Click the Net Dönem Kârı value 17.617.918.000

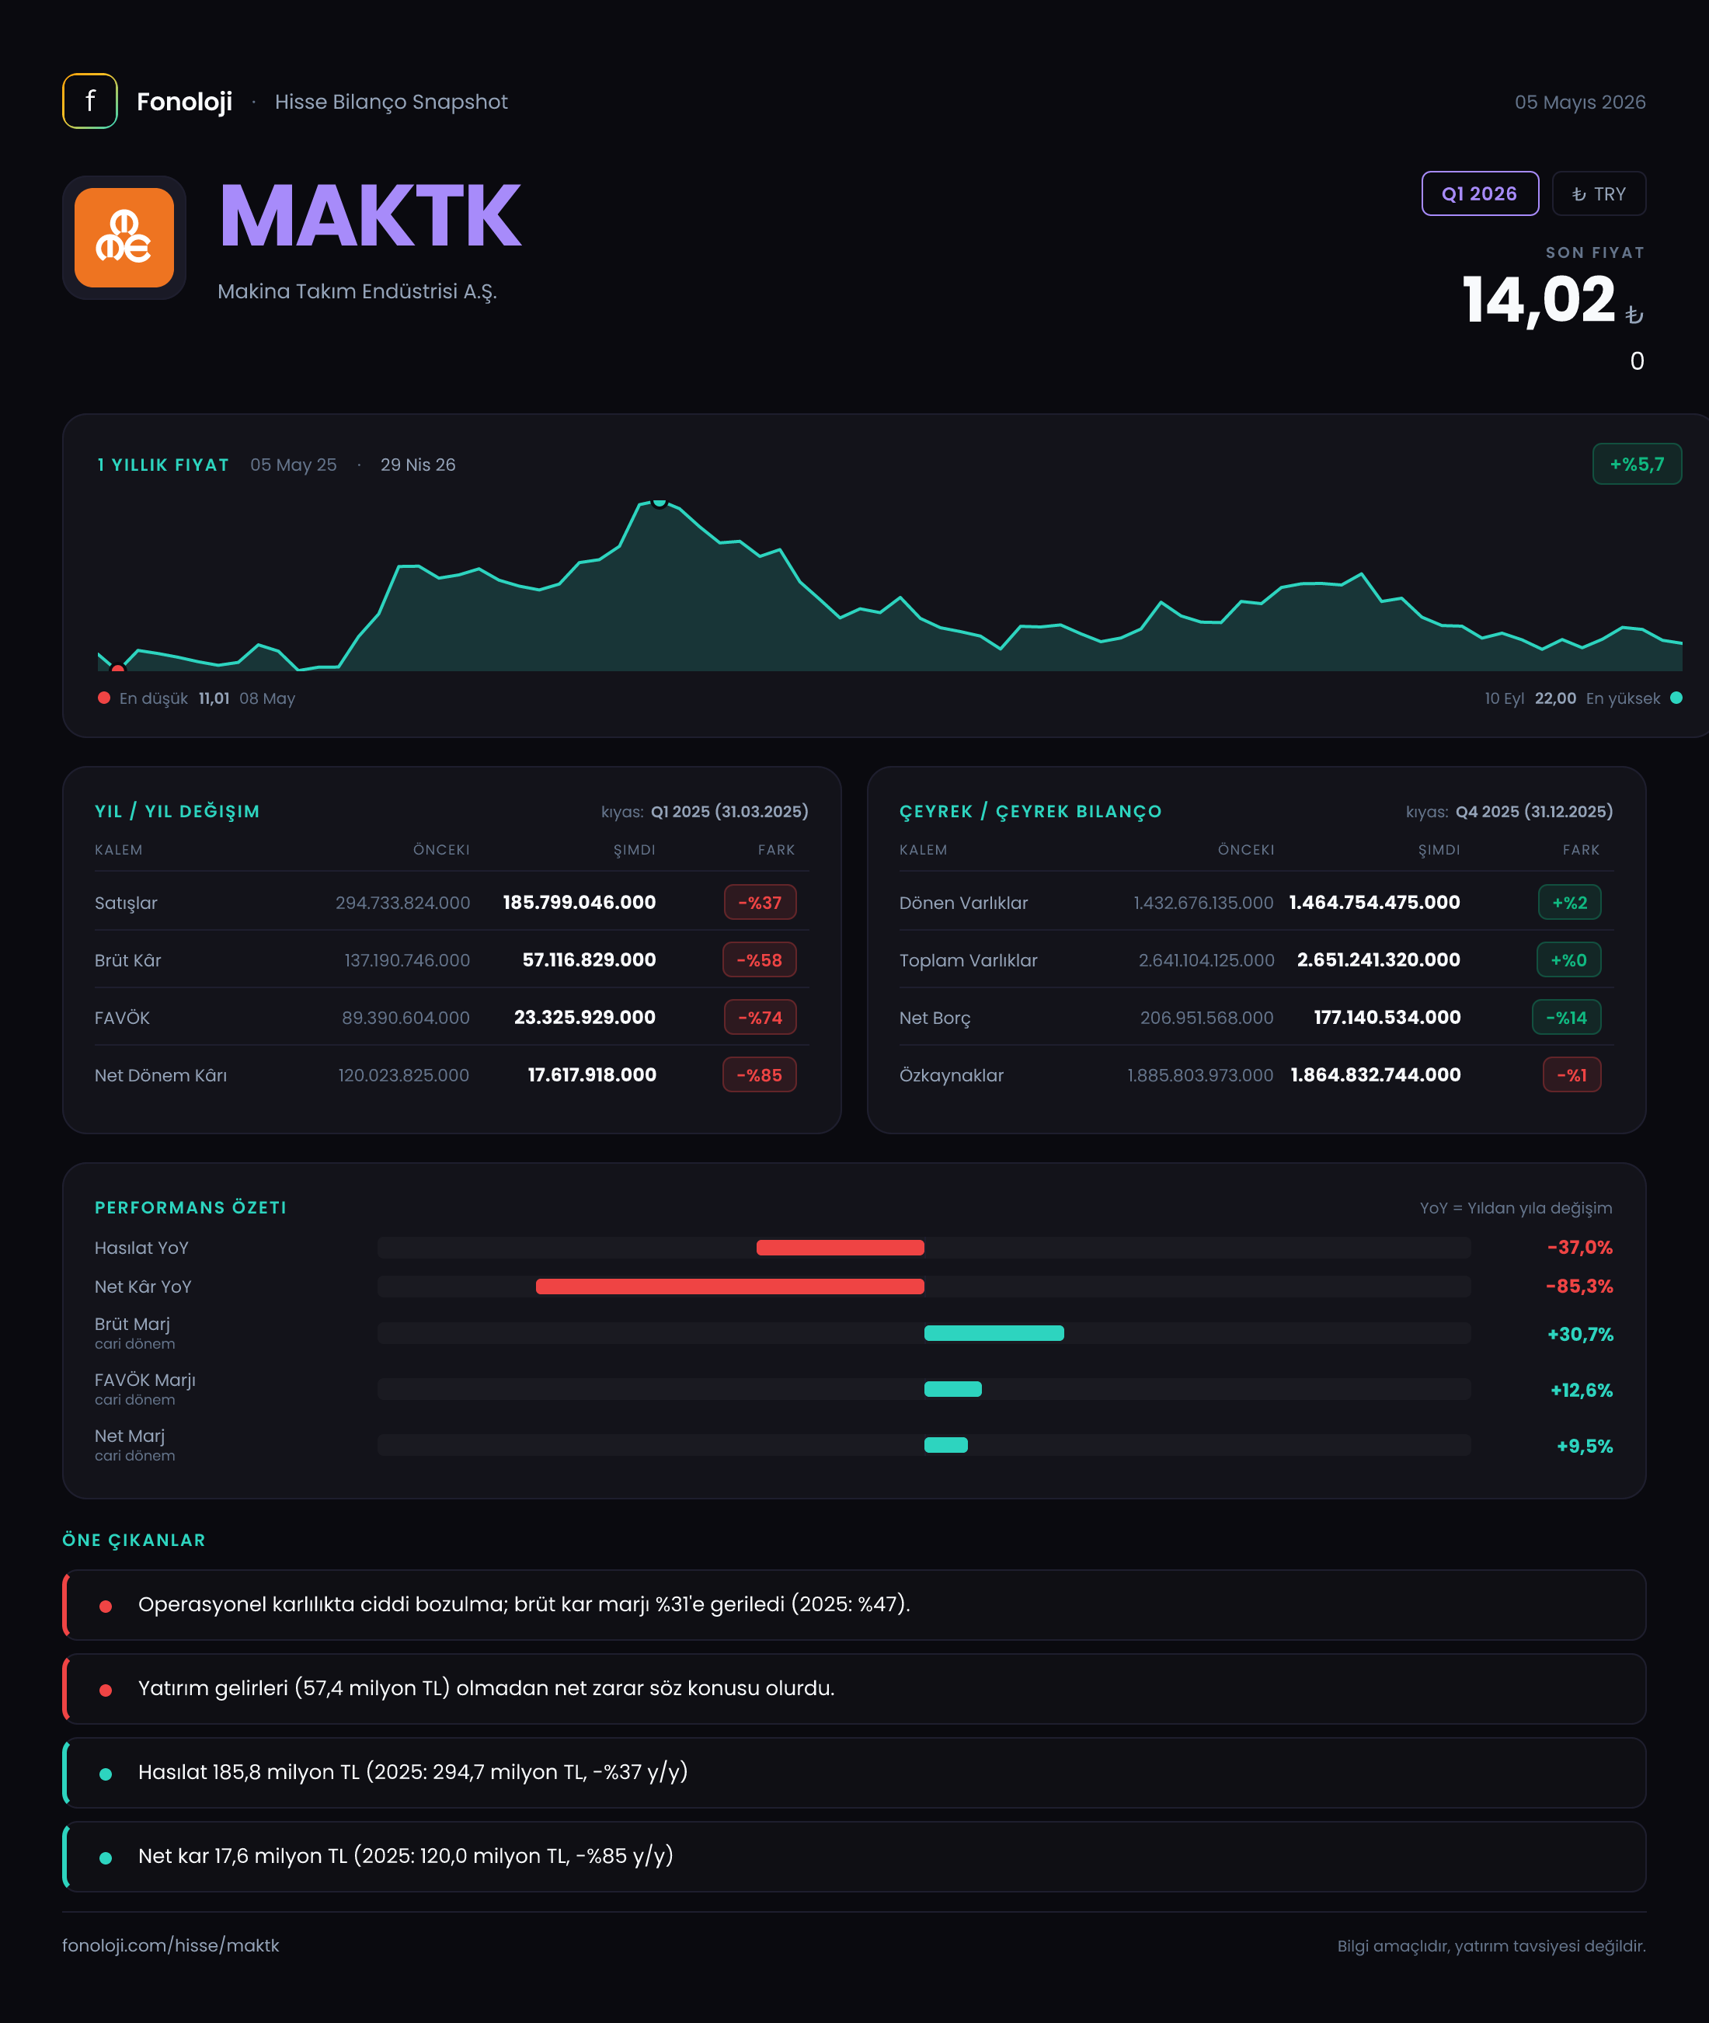pos(592,1074)
